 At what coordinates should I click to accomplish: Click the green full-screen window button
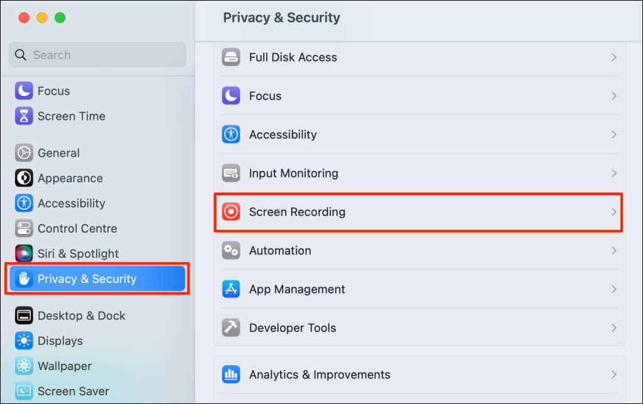pyautogui.click(x=60, y=18)
